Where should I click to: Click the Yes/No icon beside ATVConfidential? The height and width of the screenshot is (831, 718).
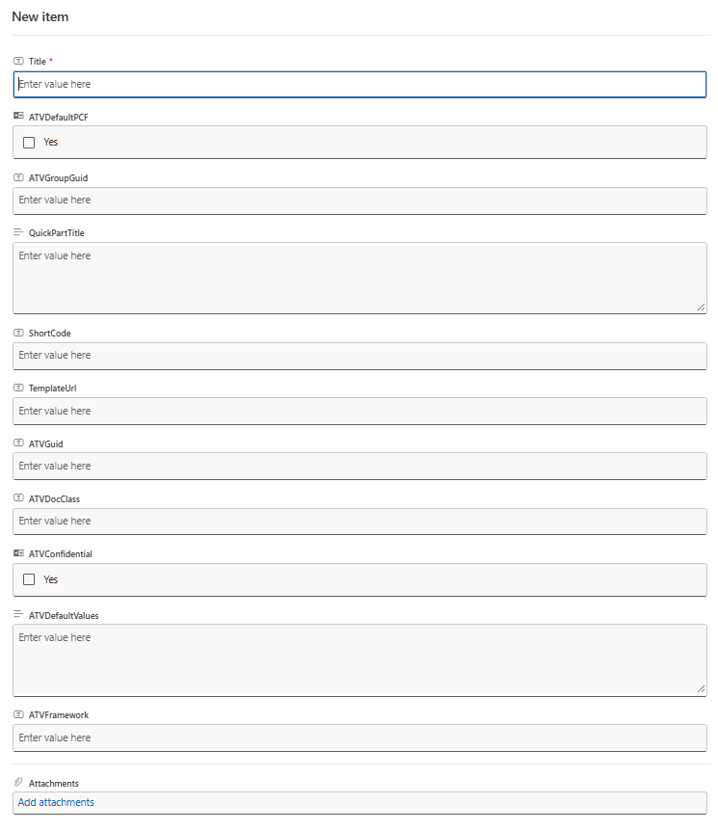tap(18, 553)
